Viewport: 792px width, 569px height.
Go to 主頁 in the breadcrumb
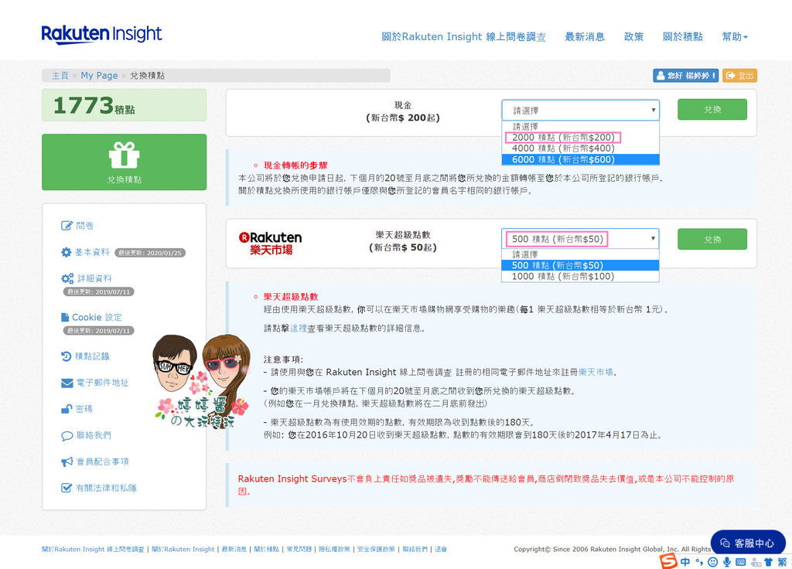pos(60,75)
